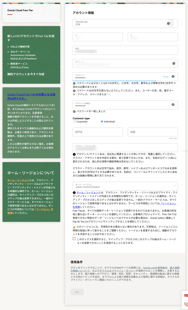Screen dimensions: 188x310
Task: Click the 名 first name field
Action: pyautogui.click(x=98, y=37)
